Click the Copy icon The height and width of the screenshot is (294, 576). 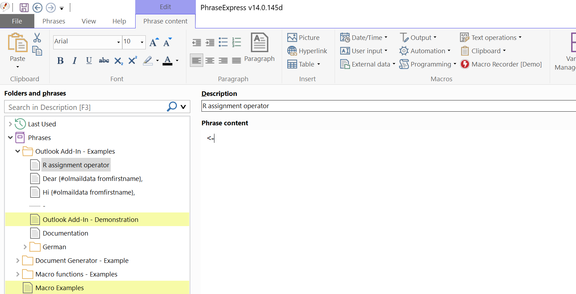[37, 51]
